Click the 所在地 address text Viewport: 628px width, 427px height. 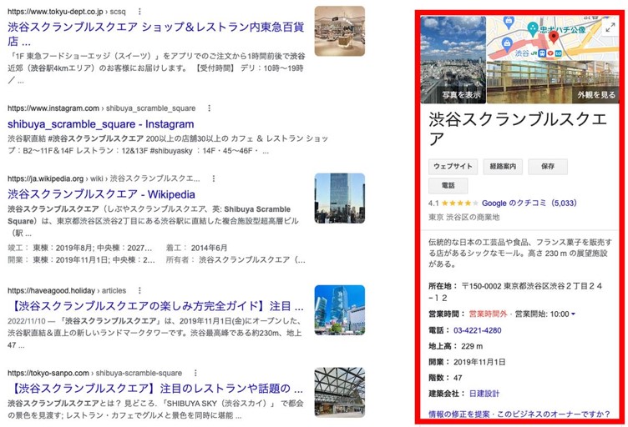click(515, 292)
